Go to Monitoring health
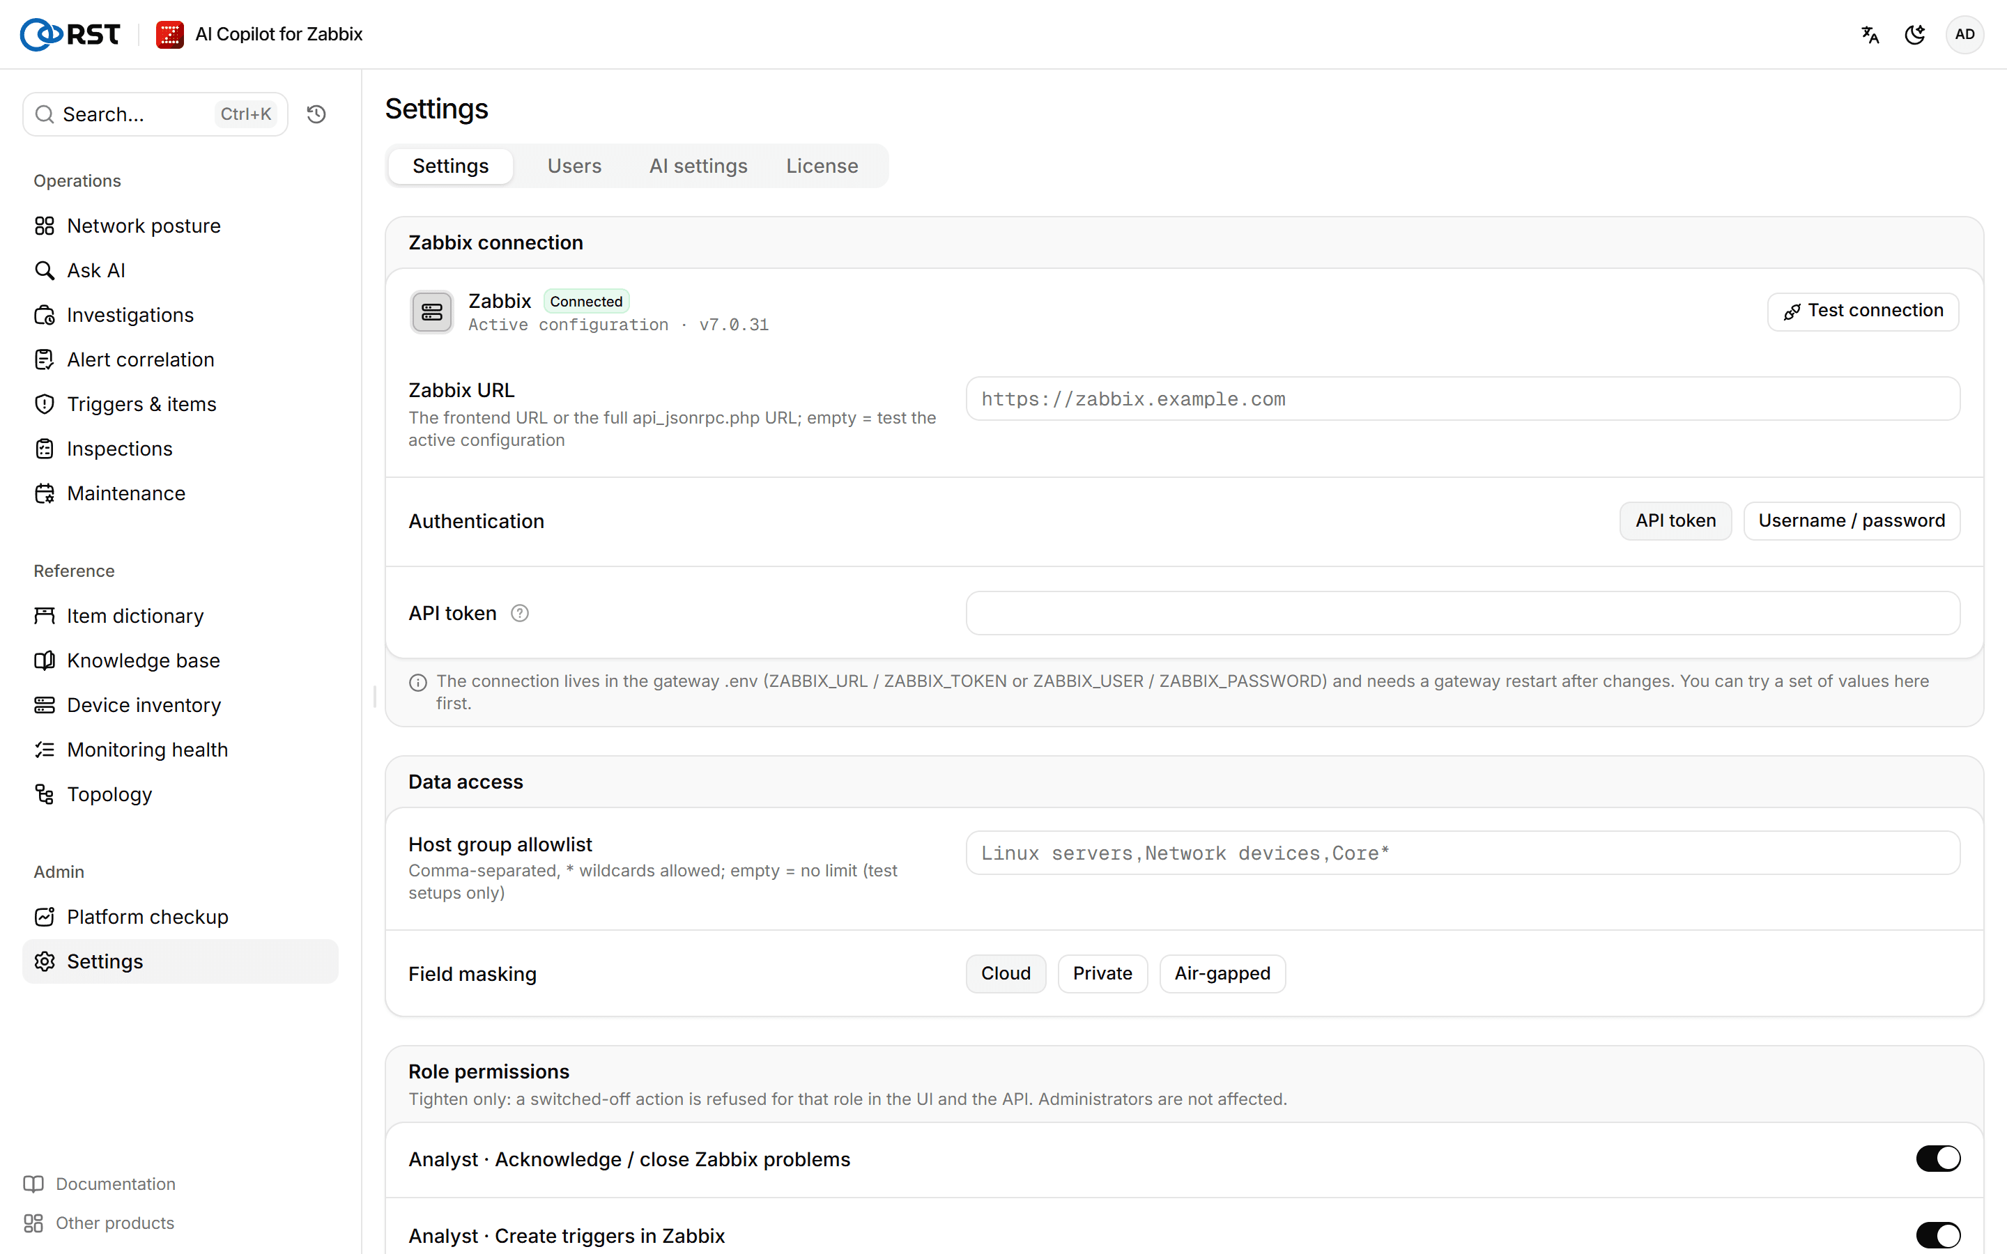 180,750
